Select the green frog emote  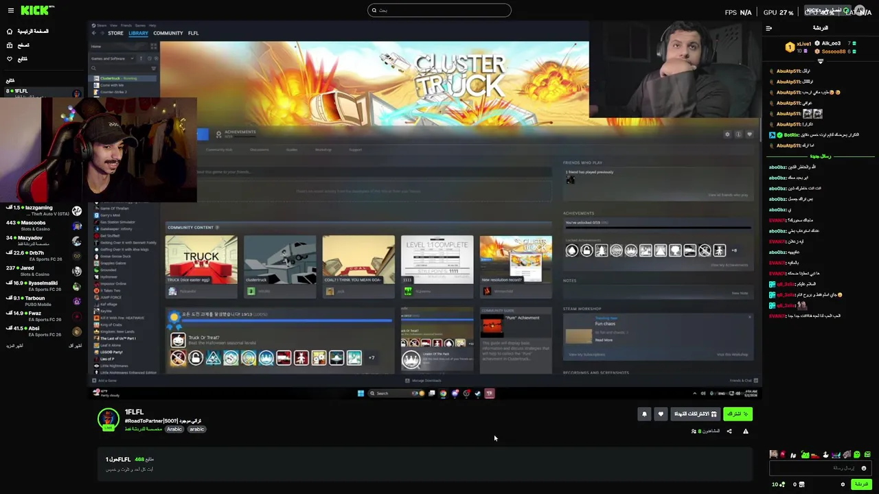[x=805, y=454]
